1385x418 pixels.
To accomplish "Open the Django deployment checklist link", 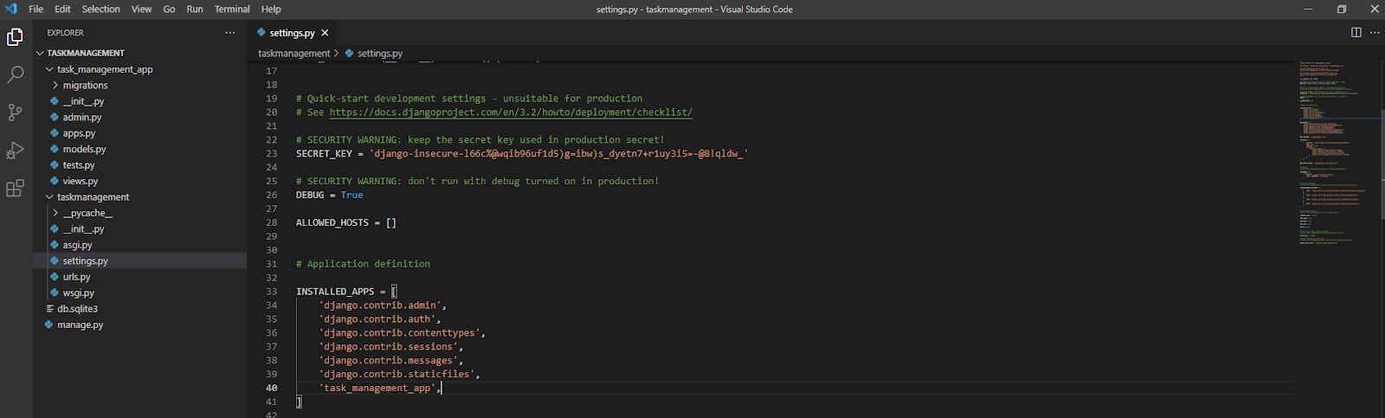I will point(511,113).
